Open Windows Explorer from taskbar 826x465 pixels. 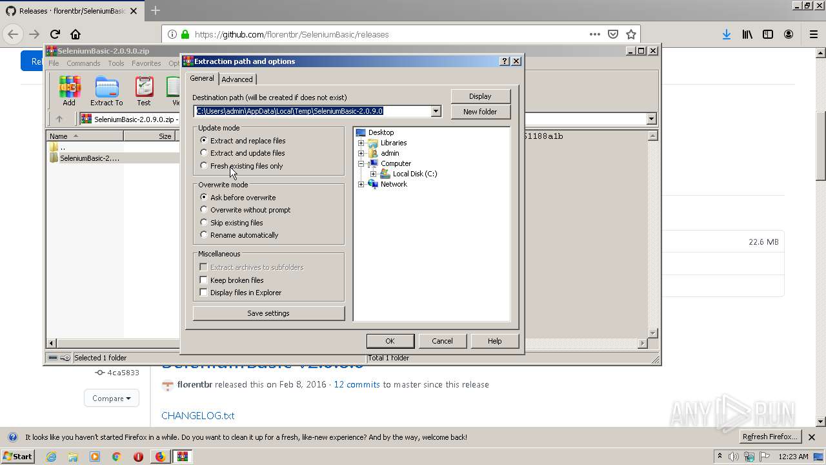click(73, 457)
